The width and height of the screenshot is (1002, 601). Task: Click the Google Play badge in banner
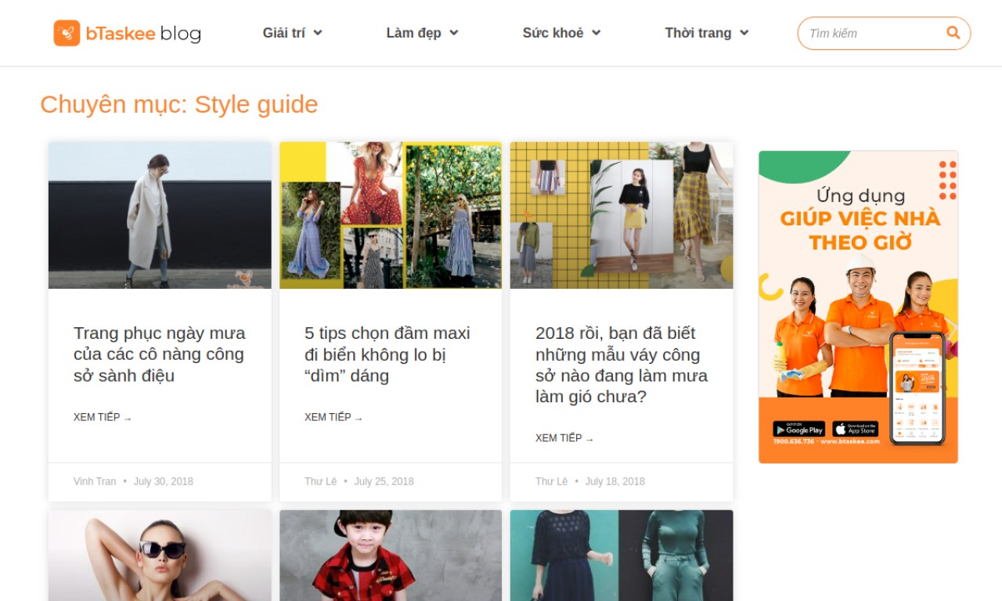pos(798,429)
